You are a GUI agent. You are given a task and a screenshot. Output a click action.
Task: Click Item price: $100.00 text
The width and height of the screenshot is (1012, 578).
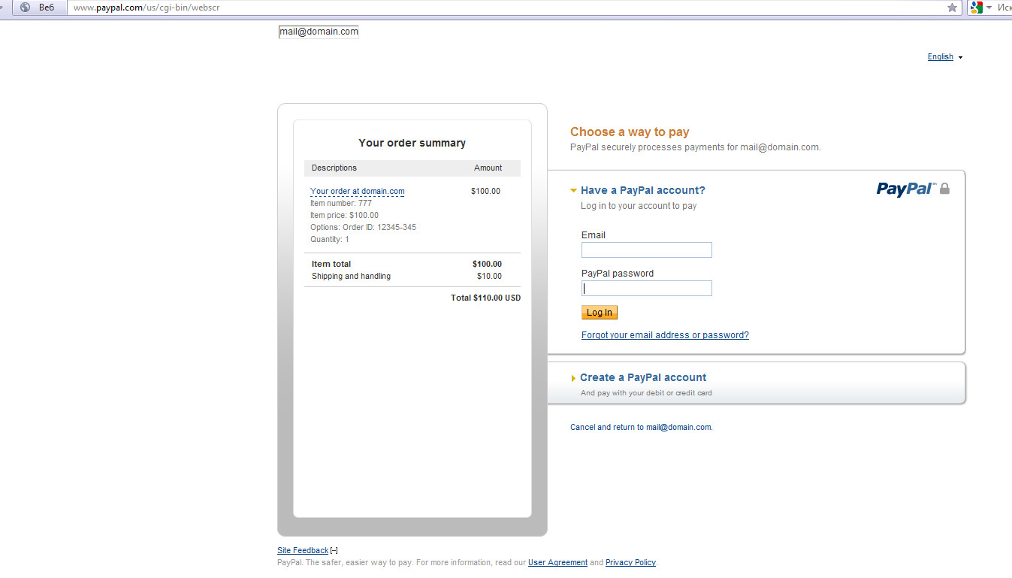[x=345, y=216]
